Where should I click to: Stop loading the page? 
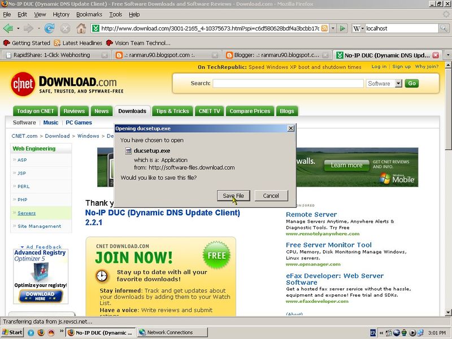65,28
